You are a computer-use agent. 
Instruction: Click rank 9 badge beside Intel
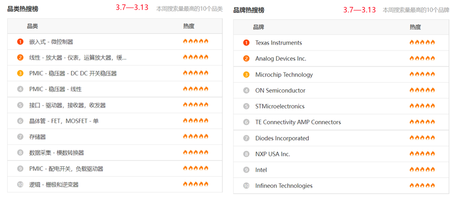(246, 170)
